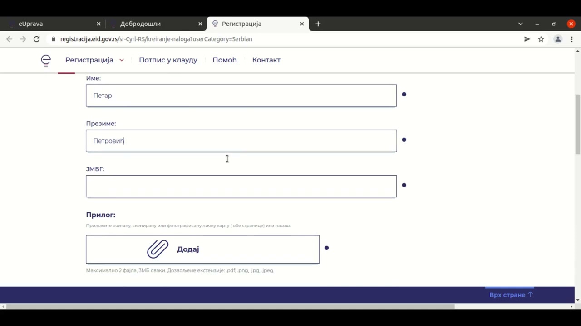Screen dimensions: 581x326
Task: Minimize the browser window
Action: pyautogui.click(x=537, y=24)
